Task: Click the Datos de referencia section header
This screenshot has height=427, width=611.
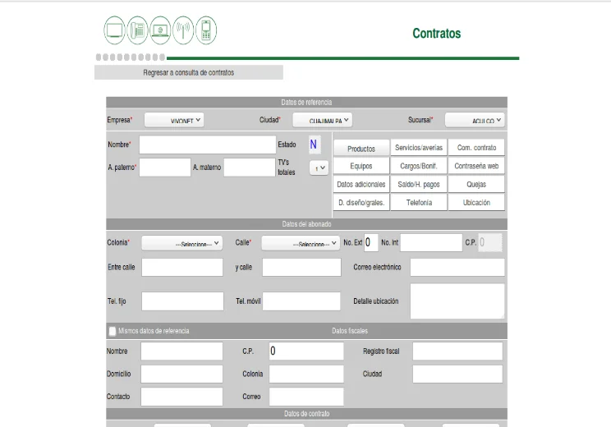Action: pos(306,102)
